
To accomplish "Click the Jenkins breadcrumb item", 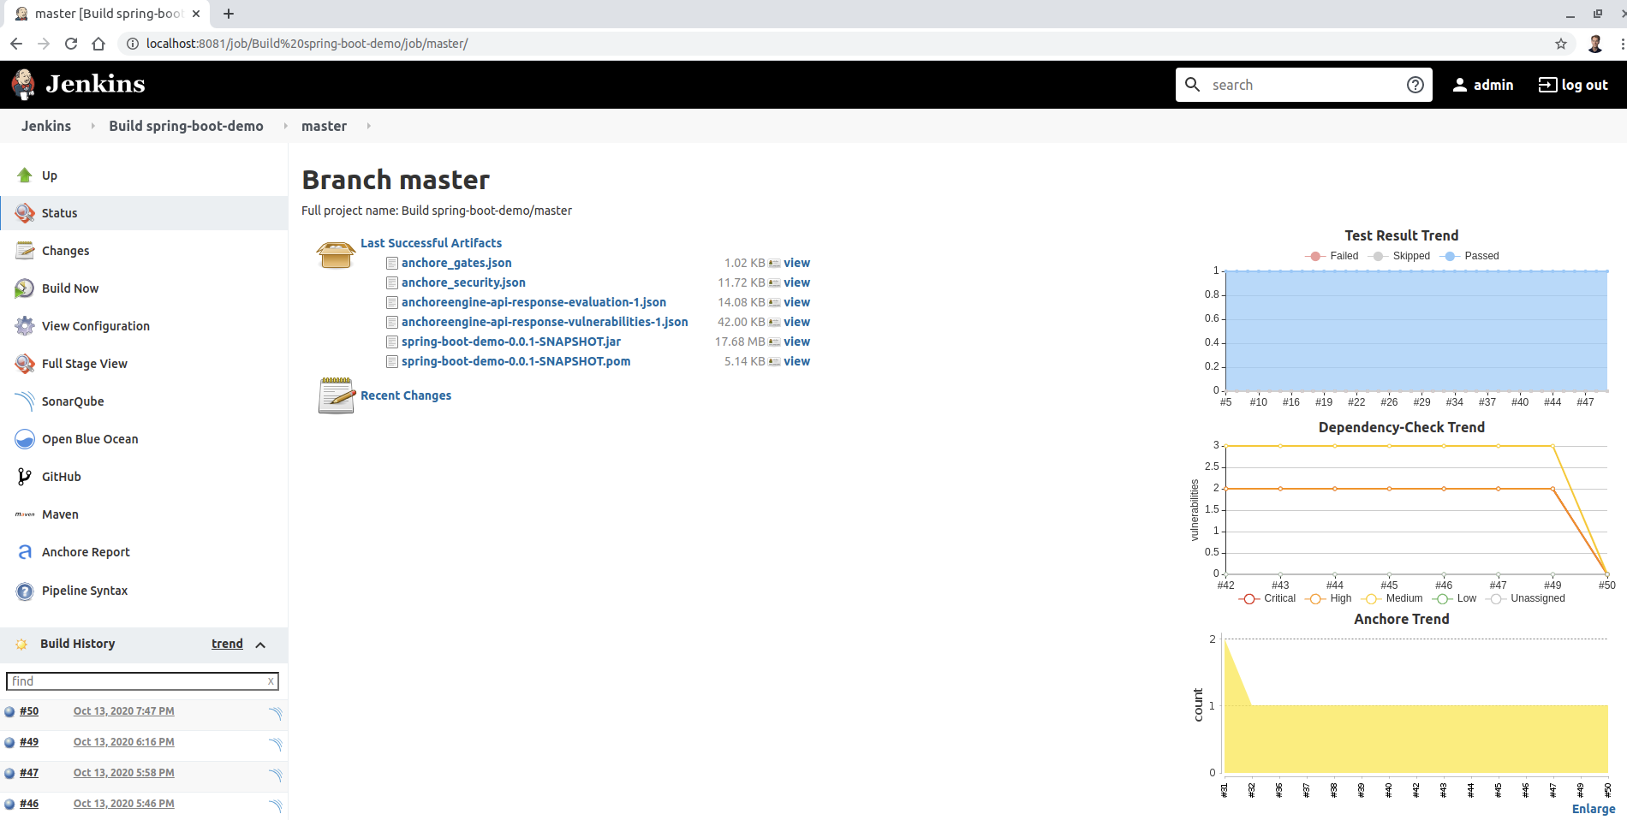I will point(45,126).
